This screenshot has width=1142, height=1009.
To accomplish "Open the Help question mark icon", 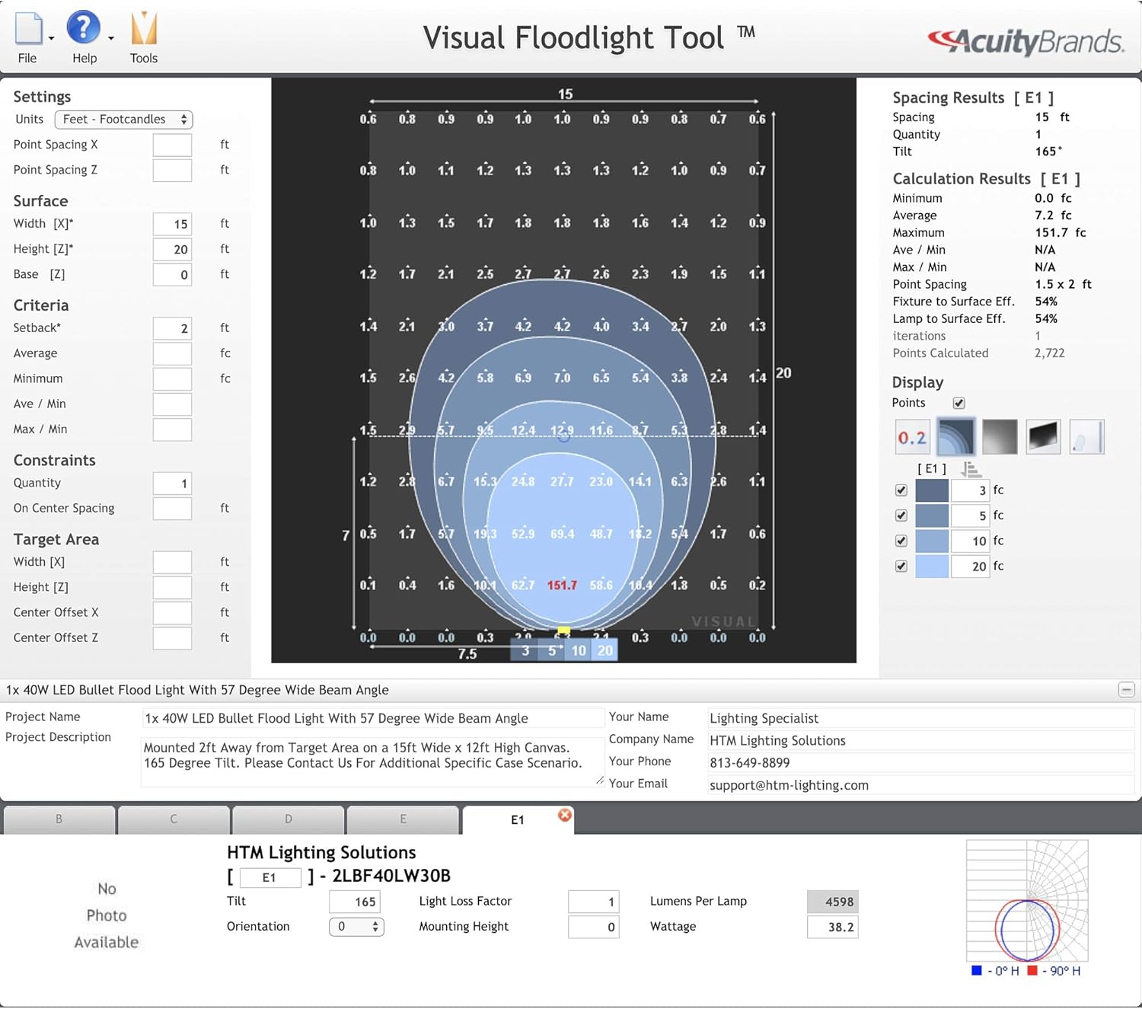I will pos(84,27).
